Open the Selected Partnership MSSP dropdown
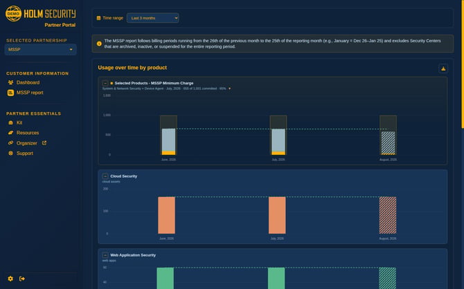 [x=40, y=49]
